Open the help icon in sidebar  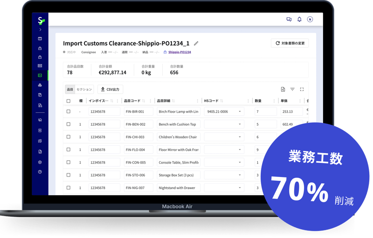tap(40, 172)
